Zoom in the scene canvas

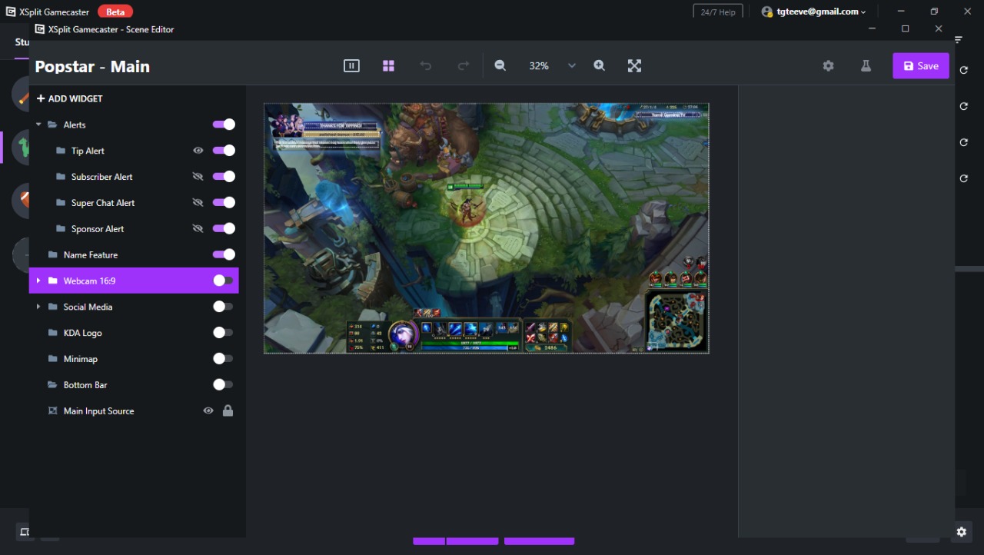click(x=600, y=66)
